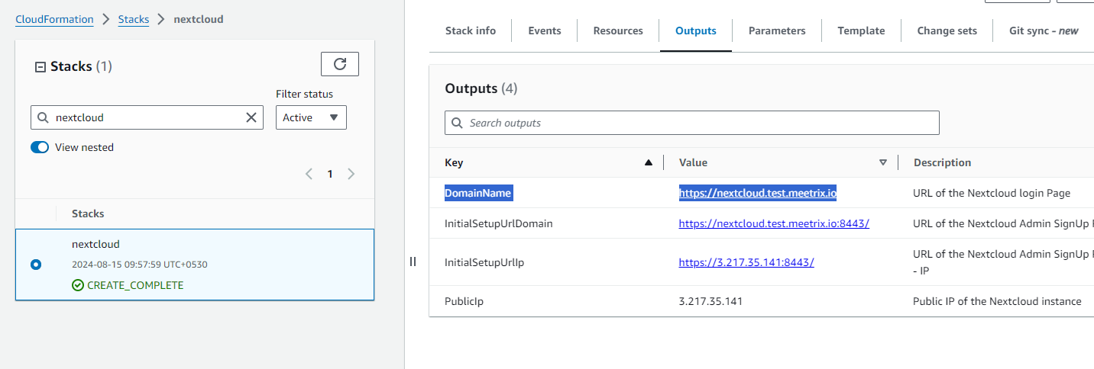Sort outputs by Value column arrow
The height and width of the screenshot is (369, 1094).
[883, 162]
